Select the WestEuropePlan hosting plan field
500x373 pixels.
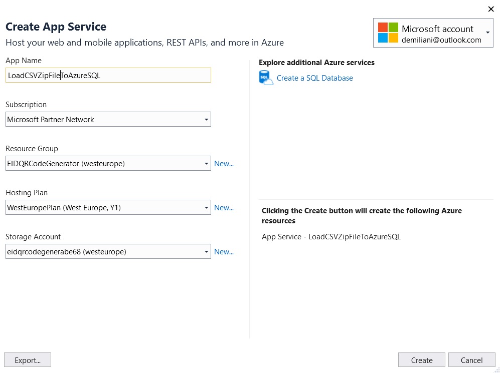click(x=100, y=207)
